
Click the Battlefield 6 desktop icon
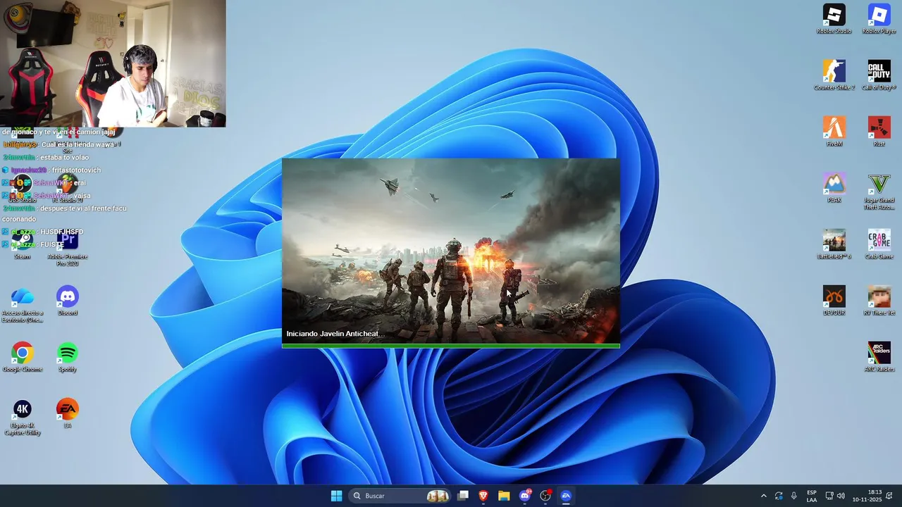(834, 244)
